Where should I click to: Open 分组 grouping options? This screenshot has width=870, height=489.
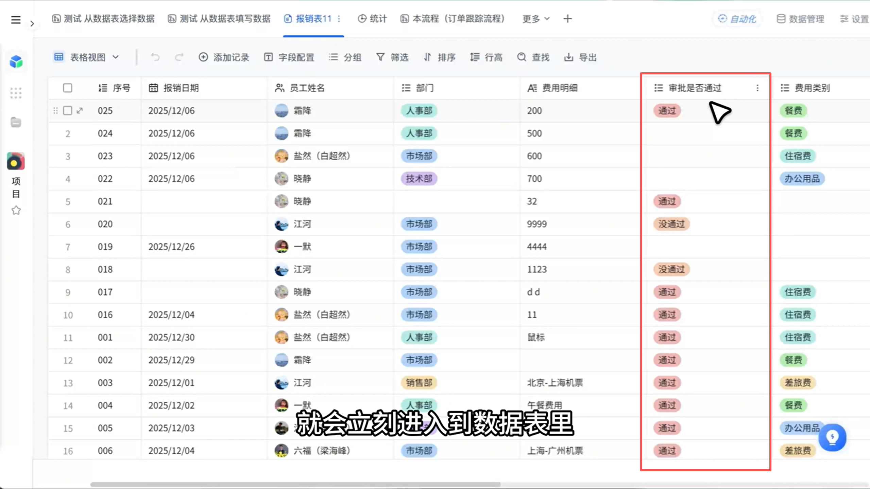pyautogui.click(x=345, y=57)
